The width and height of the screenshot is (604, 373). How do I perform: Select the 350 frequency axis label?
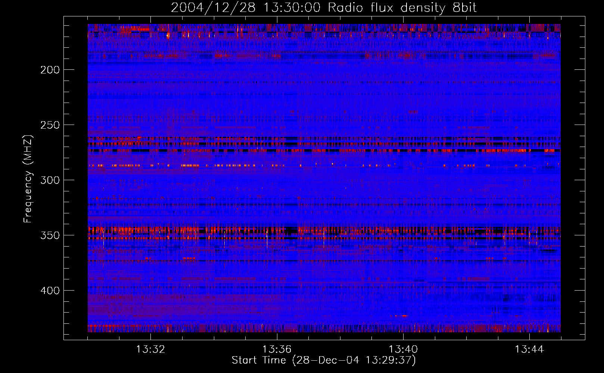click(50, 235)
